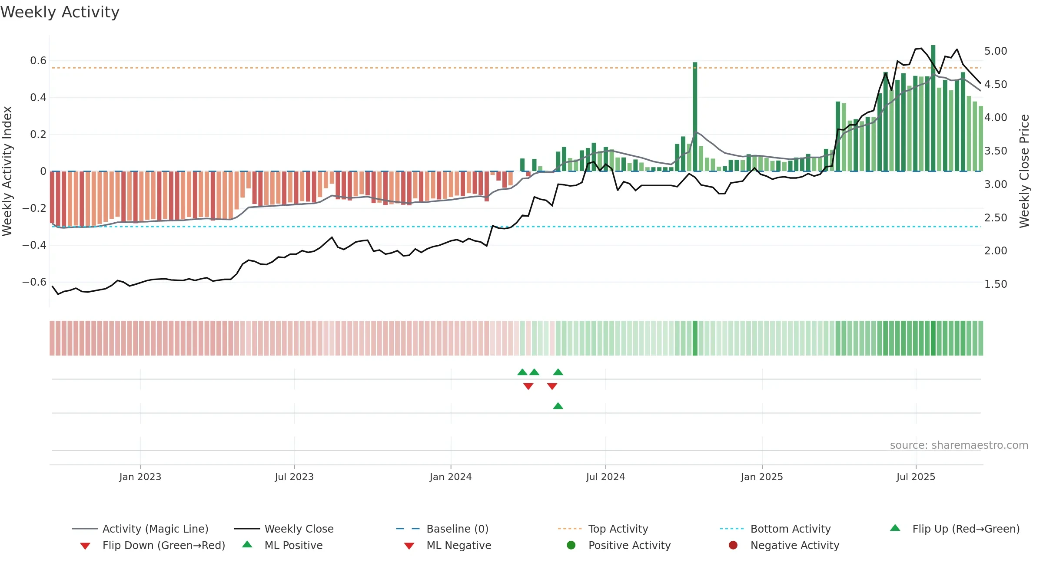Screen dimensions: 1043x586
Task: Click the Jan 2024 axis label
Action: (x=451, y=477)
